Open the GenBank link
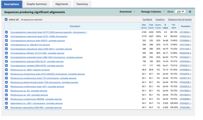This screenshot has height=120, width=203. [x=147, y=20]
